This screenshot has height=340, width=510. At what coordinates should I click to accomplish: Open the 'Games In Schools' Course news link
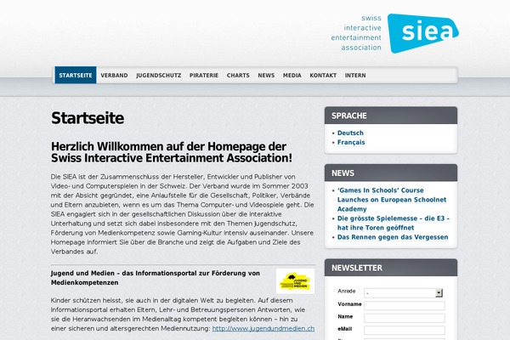click(x=392, y=200)
